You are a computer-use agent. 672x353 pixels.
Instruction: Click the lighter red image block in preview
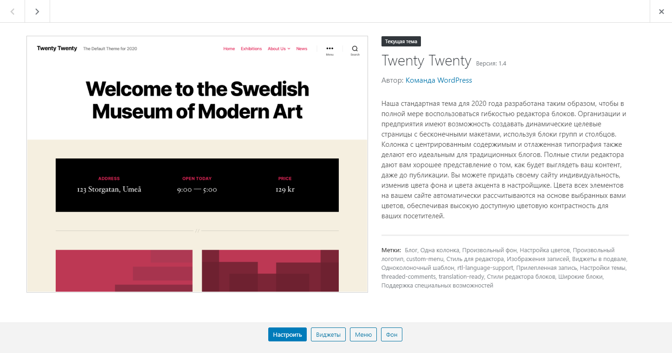[x=124, y=271]
